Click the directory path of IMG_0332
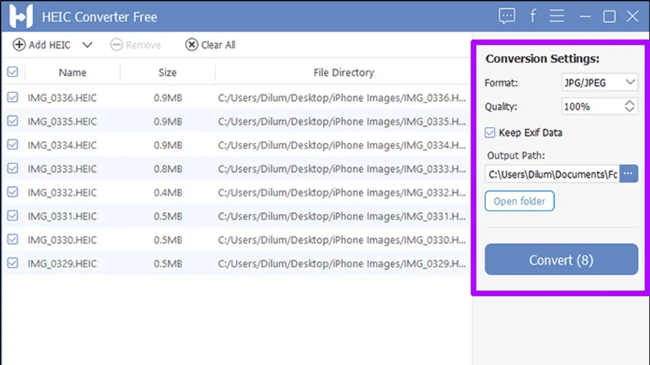650x365 pixels. [x=342, y=193]
